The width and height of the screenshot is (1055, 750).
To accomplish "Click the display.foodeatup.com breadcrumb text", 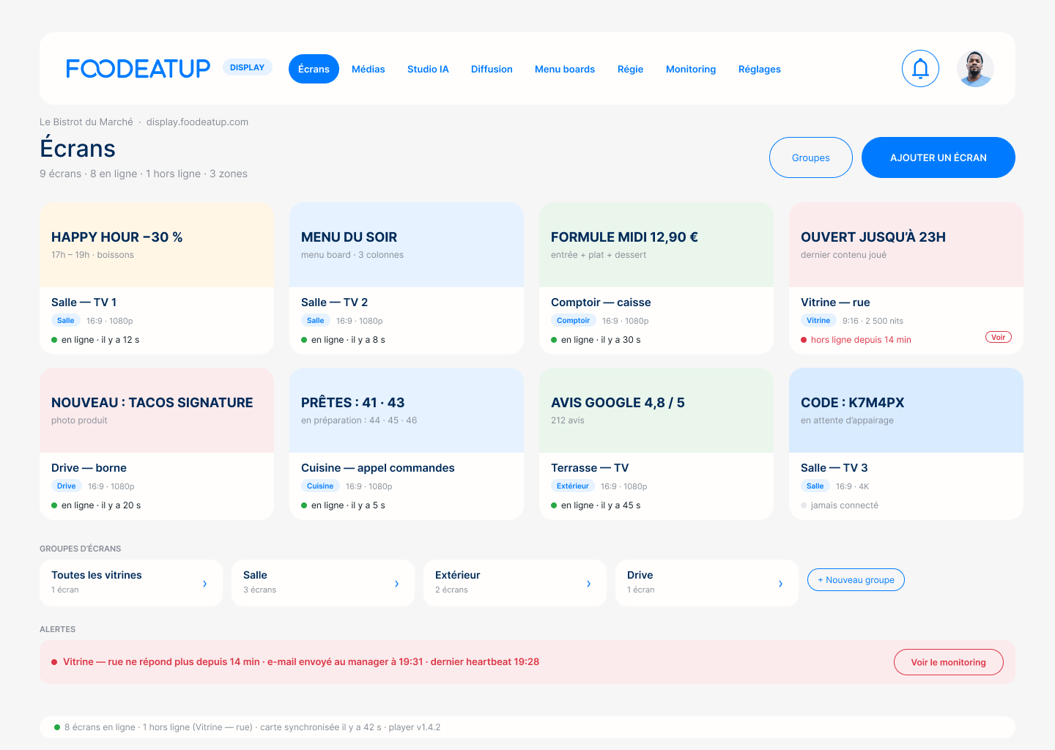I will pyautogui.click(x=197, y=122).
